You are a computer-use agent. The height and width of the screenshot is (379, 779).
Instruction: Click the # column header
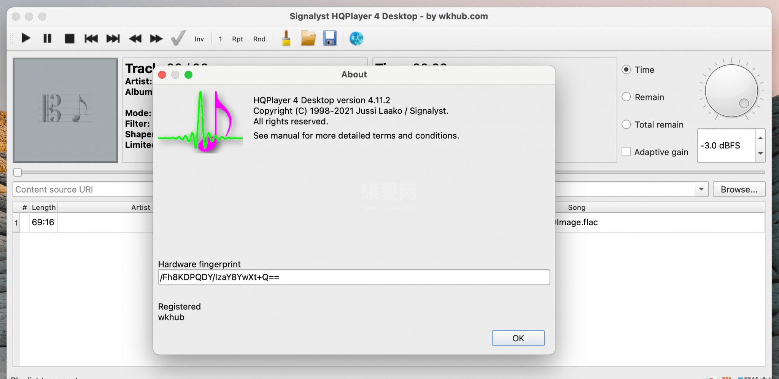click(25, 207)
